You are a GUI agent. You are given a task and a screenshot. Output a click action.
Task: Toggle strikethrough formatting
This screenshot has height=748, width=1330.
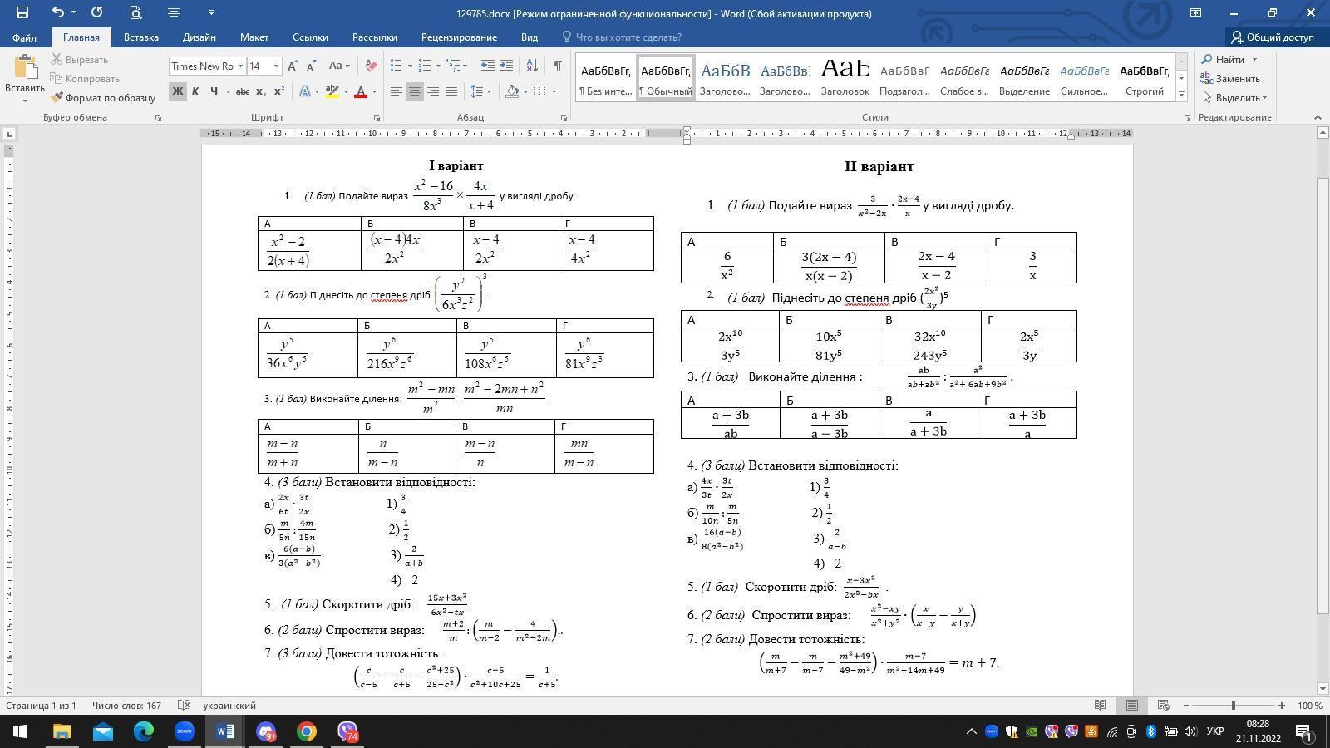(243, 91)
